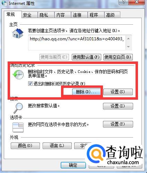Click the Internet 属性 title bar icon
Screen dimensions: 147x173
click(5, 3)
